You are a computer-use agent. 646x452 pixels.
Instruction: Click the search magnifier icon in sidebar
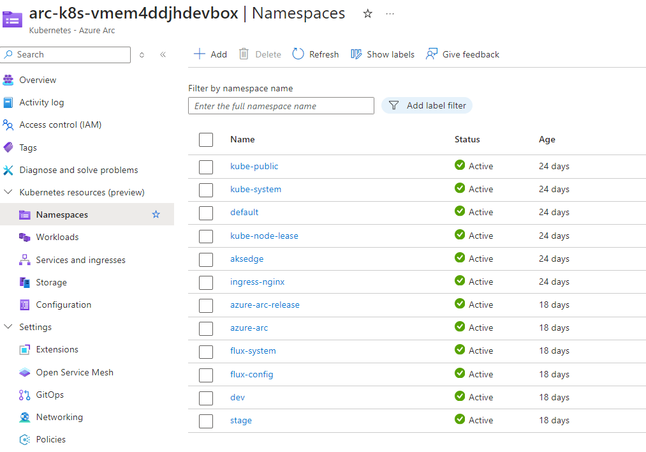pos(8,54)
